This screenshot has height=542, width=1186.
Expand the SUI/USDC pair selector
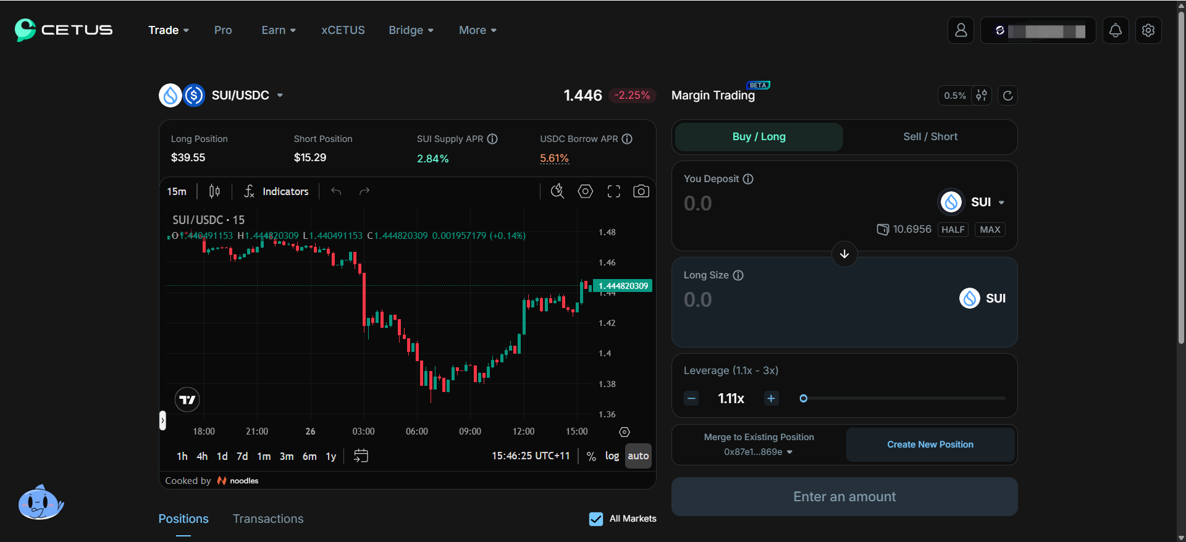tap(280, 96)
